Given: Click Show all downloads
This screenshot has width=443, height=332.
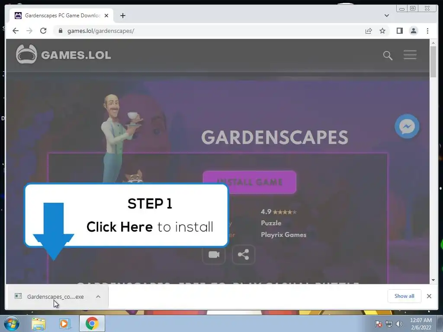Looking at the screenshot, I should [404, 296].
